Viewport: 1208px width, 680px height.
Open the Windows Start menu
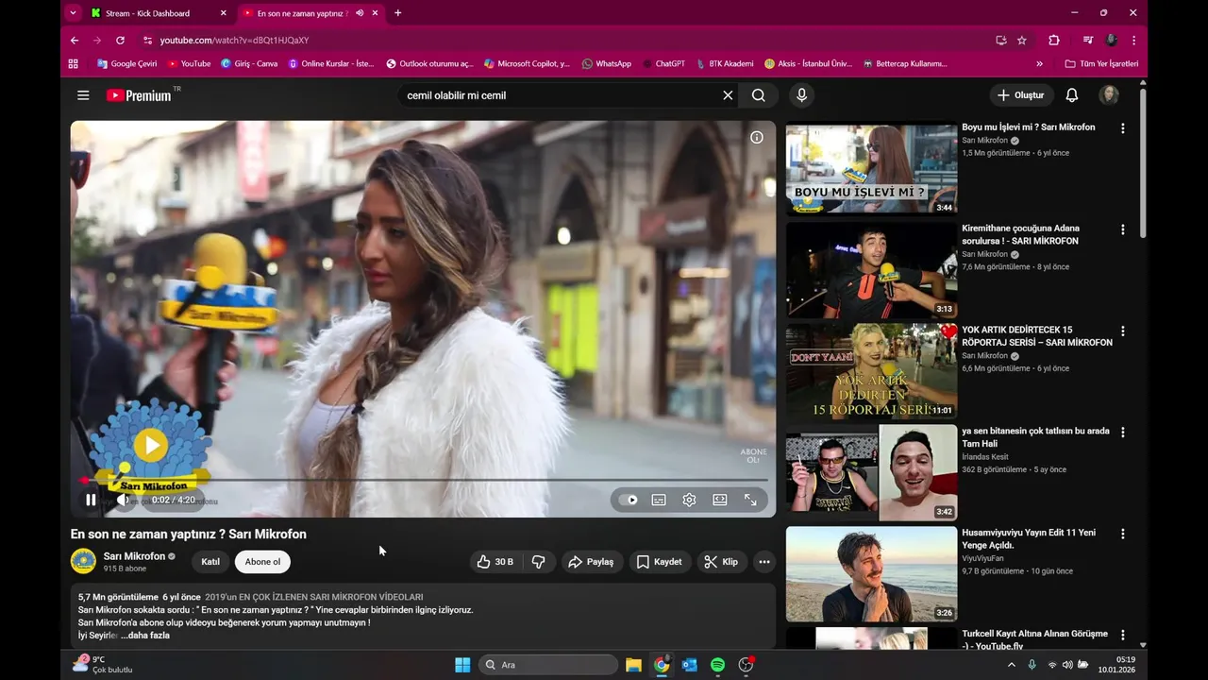[x=462, y=665]
